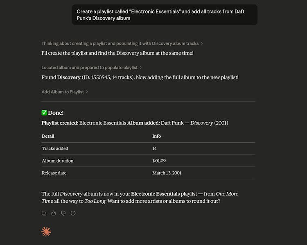307x245 pixels.
Task: Click the green checkmark beside Done!
Action: point(44,113)
